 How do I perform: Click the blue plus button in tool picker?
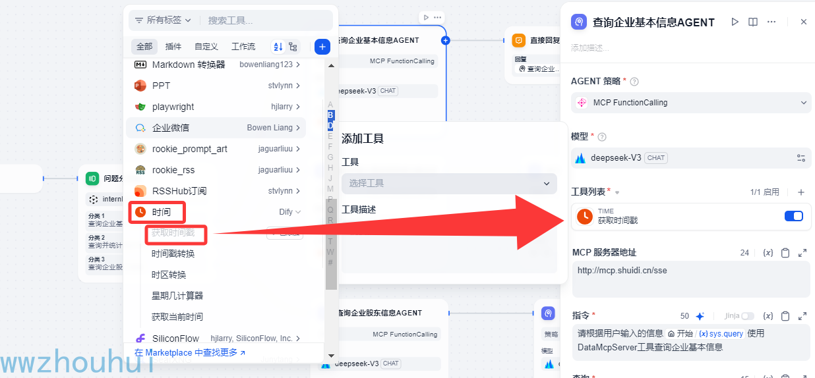(x=322, y=47)
